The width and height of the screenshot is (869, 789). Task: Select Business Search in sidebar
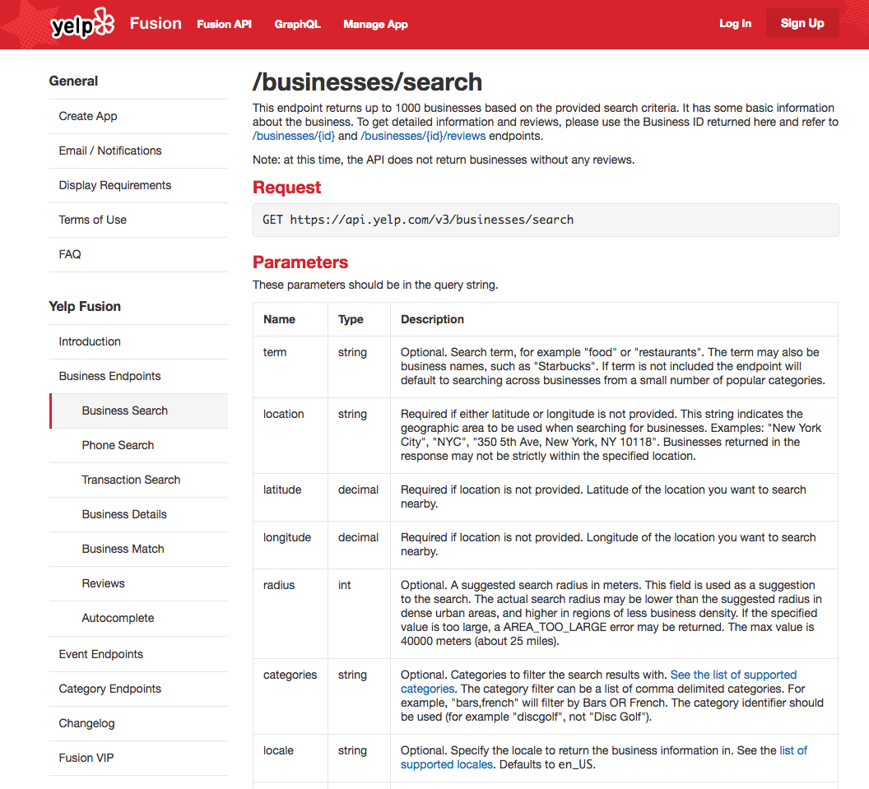click(x=138, y=411)
